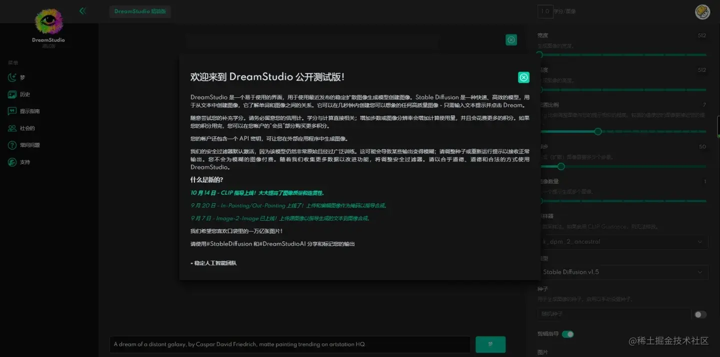The image size is (720, 357).
Task: Click the 10 月 14 日 CLIP 指导上线 news line
Action: (257, 193)
